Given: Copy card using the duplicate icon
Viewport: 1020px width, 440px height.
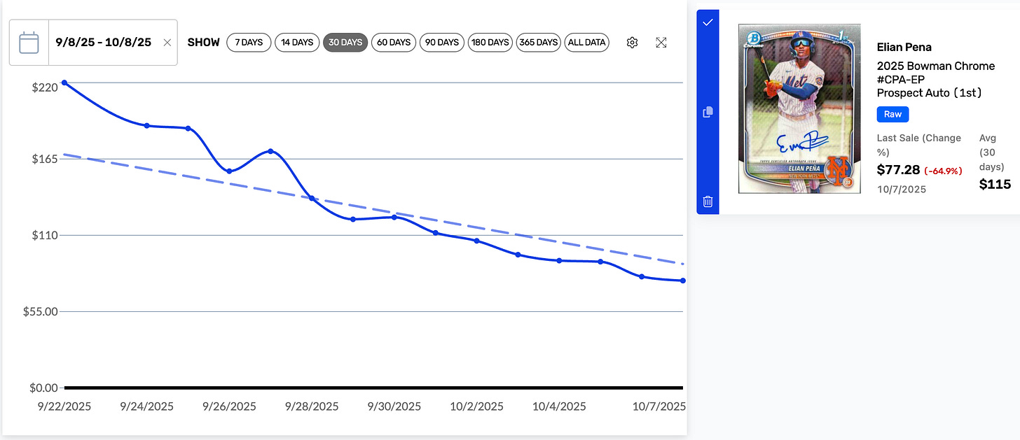Looking at the screenshot, I should (708, 112).
